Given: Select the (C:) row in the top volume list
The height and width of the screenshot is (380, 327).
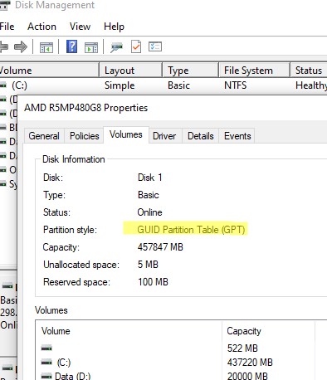Looking at the screenshot, I should click(163, 85).
